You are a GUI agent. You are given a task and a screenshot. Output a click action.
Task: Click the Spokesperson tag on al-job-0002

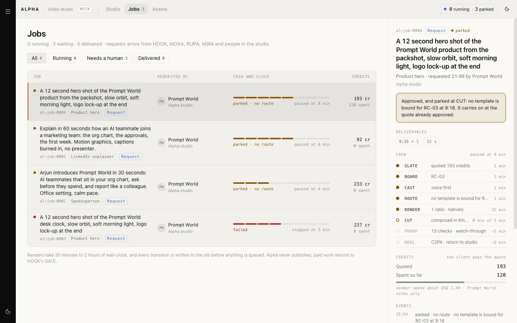tap(85, 201)
